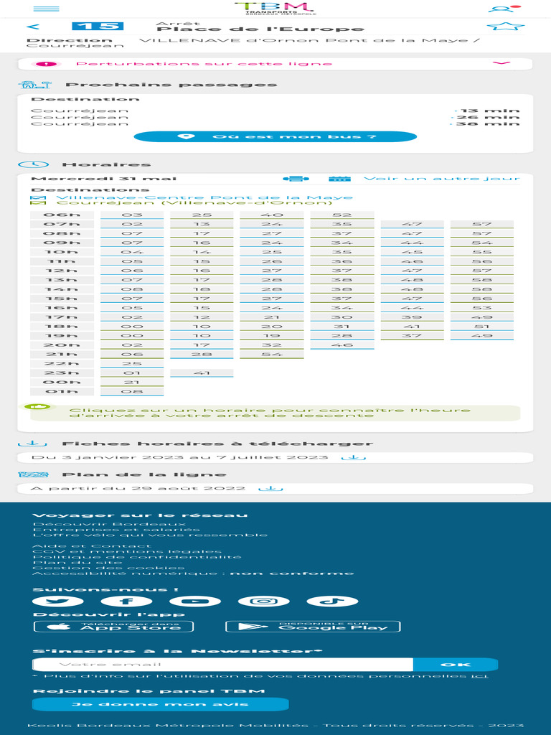Click the Google Play download badge
Screen dimensions: 551x735
click(x=313, y=627)
